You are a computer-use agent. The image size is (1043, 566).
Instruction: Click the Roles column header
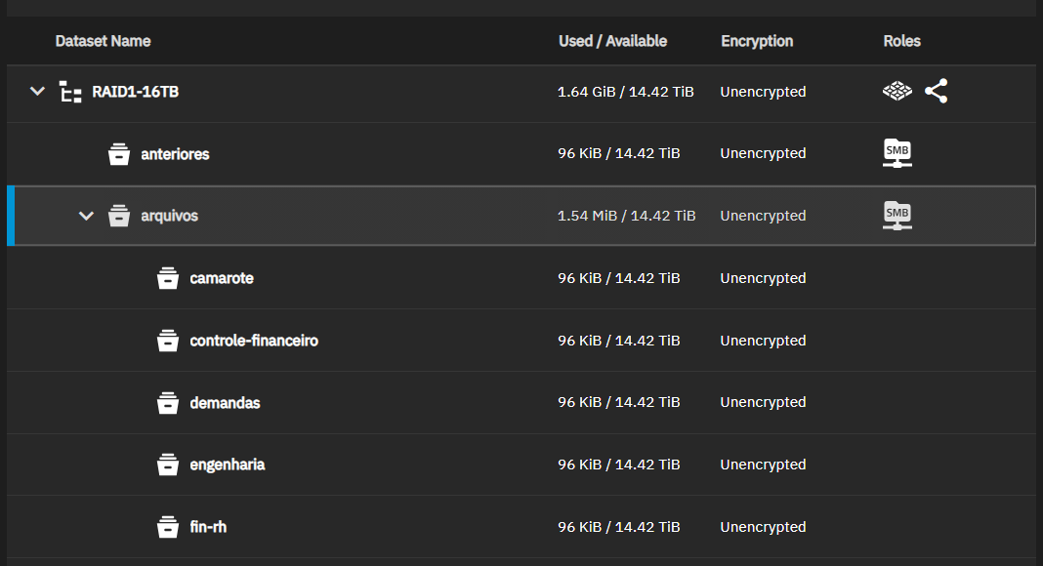[902, 41]
